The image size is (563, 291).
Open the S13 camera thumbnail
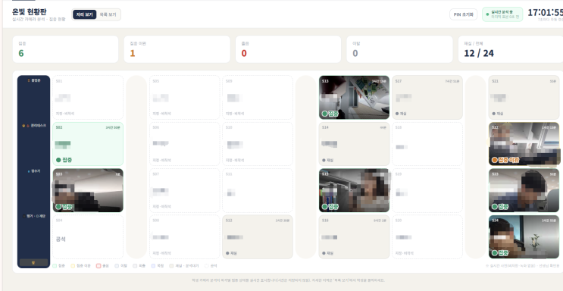[x=354, y=97]
